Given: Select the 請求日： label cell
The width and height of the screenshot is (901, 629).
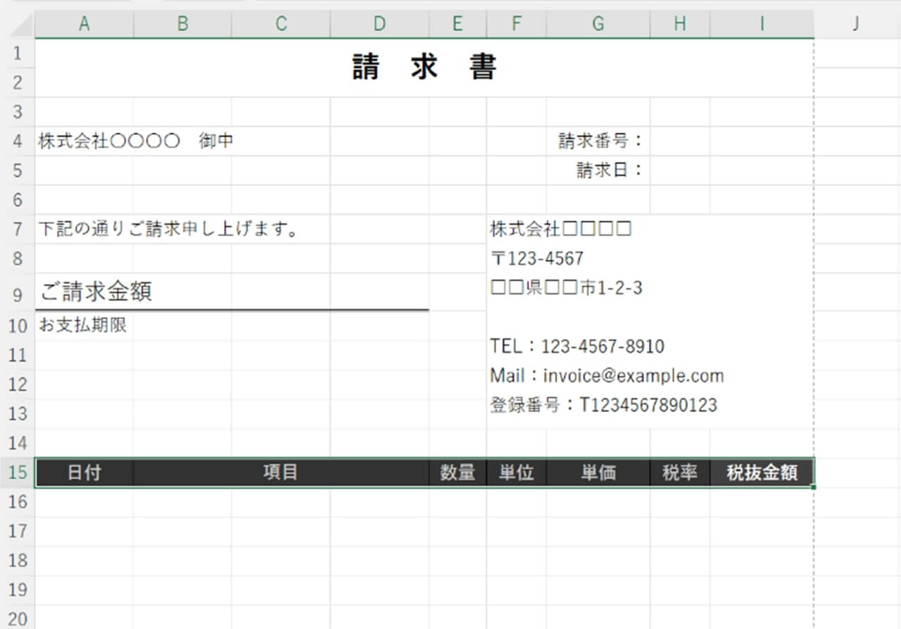Looking at the screenshot, I should pyautogui.click(x=598, y=170).
